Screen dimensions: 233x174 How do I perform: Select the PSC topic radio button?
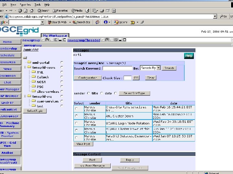tap(62, 87)
